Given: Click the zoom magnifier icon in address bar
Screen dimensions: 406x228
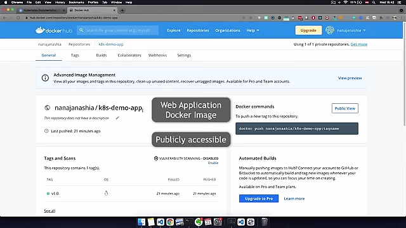Looking at the screenshot, I should click(244, 18).
